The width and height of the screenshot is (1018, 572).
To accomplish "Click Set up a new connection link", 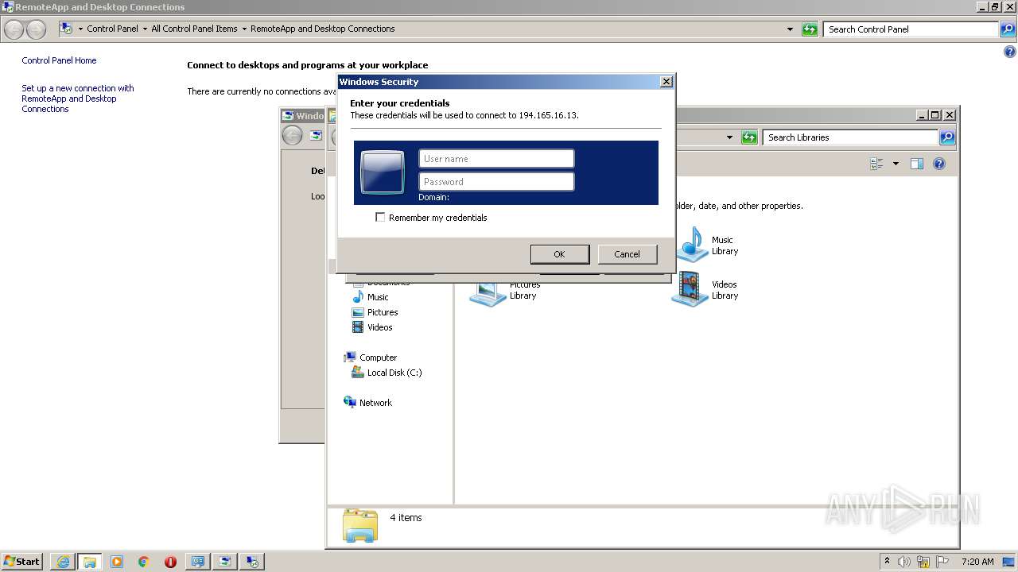I will pyautogui.click(x=77, y=99).
